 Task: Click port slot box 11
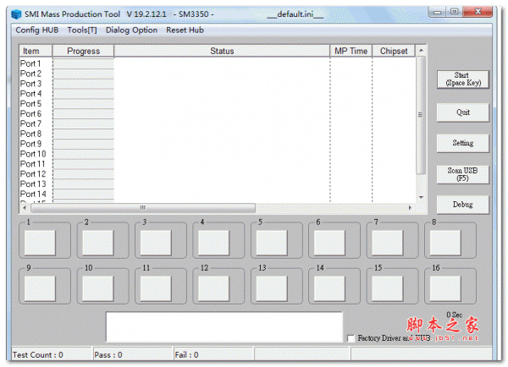pyautogui.click(x=156, y=288)
